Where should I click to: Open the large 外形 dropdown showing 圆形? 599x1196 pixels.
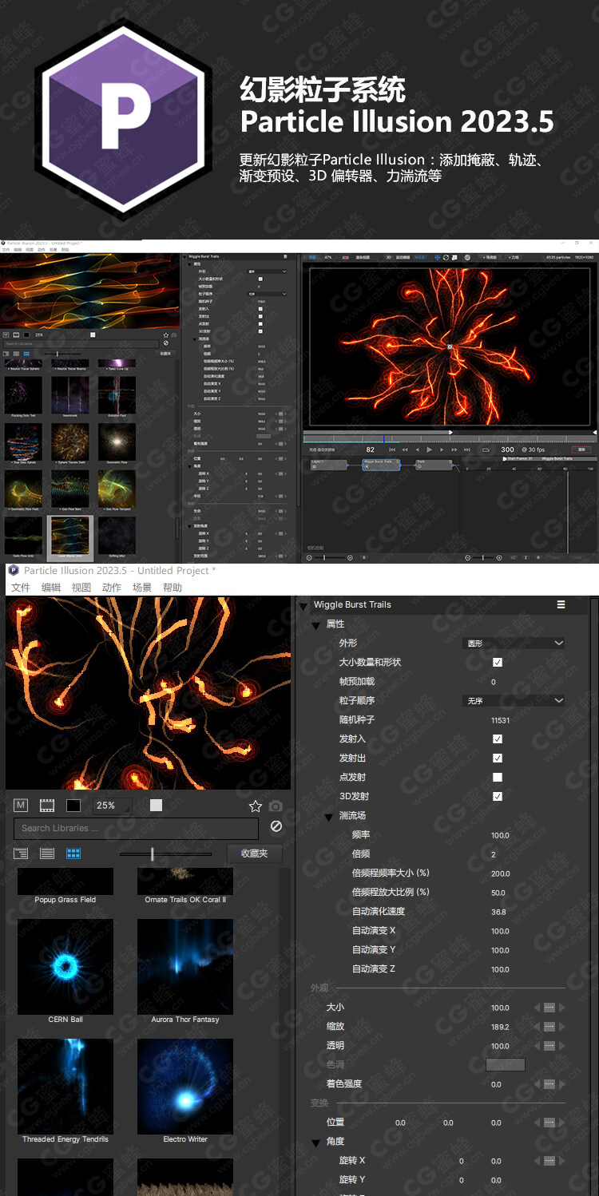click(x=515, y=643)
